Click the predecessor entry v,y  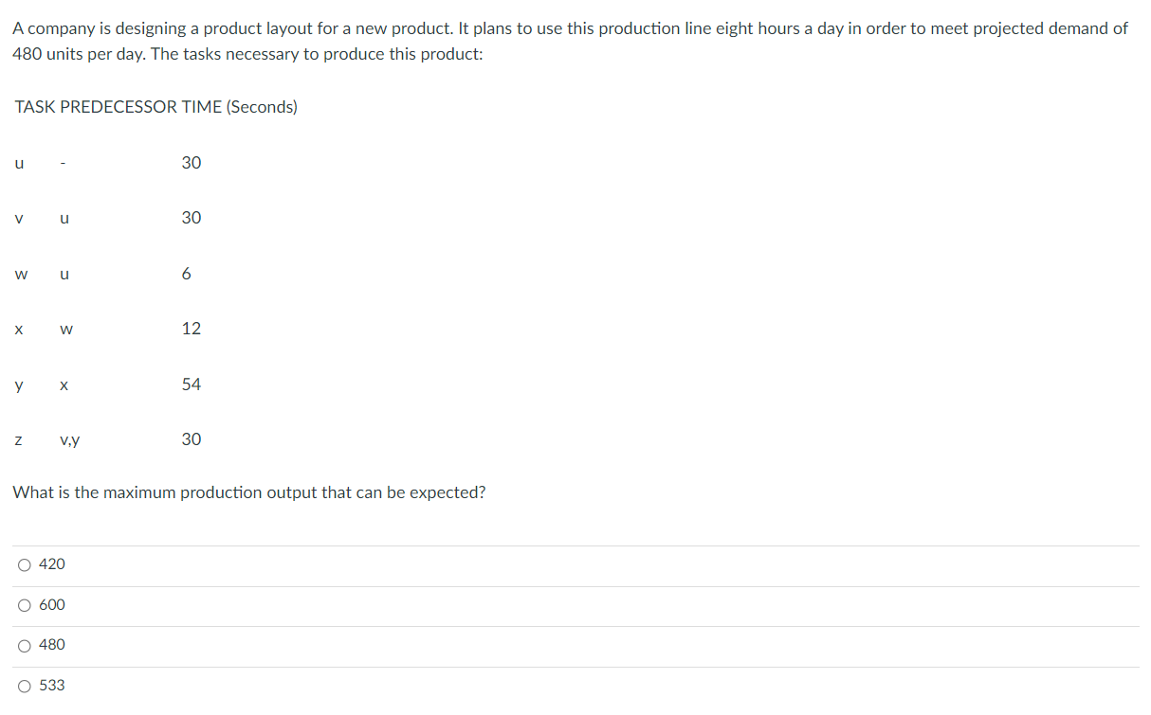click(x=68, y=439)
